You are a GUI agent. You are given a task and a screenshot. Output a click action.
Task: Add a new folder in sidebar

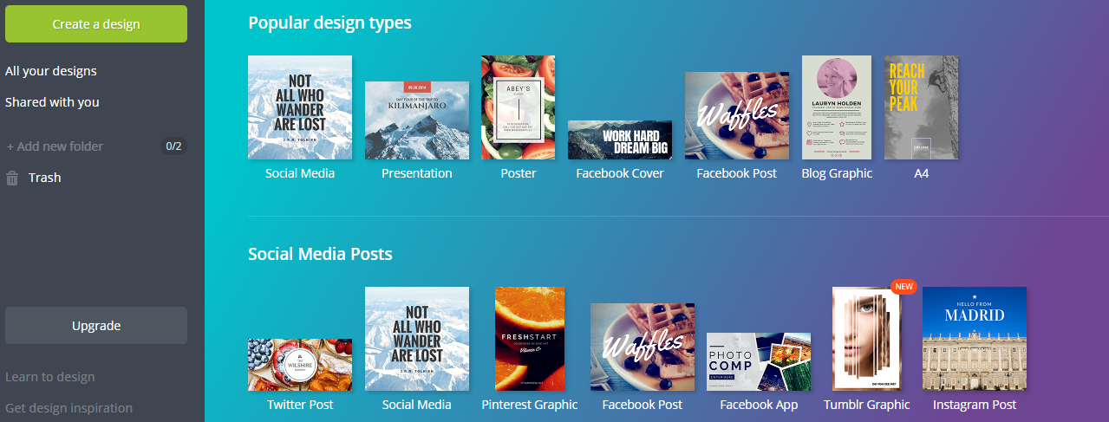tap(55, 146)
